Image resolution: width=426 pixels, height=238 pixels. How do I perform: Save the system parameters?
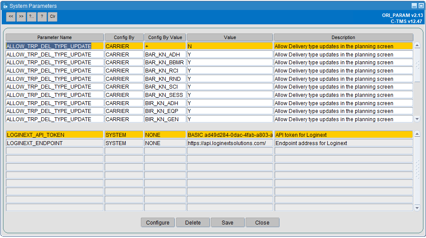pos(227,222)
